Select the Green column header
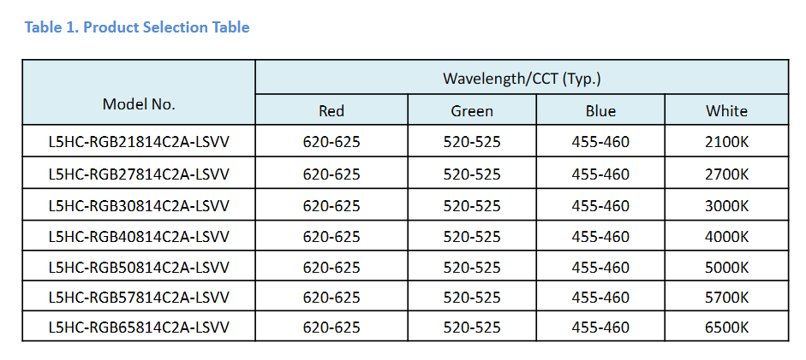This screenshot has height=360, width=806. click(x=472, y=111)
